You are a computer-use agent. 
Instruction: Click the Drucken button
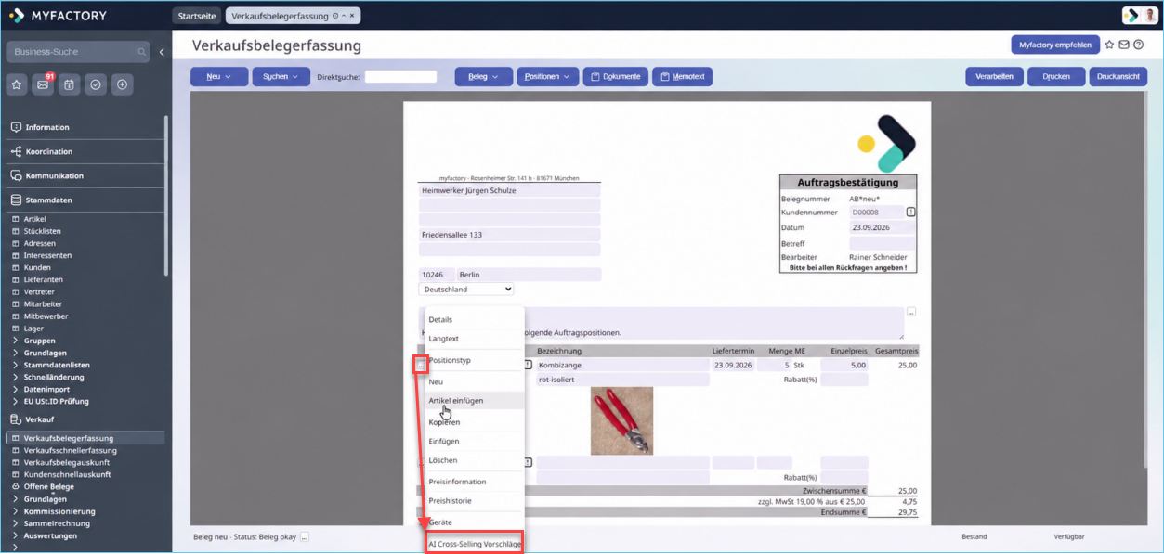pos(1056,77)
